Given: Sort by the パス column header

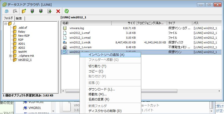Looking at the screenshot, I should point(207,23).
